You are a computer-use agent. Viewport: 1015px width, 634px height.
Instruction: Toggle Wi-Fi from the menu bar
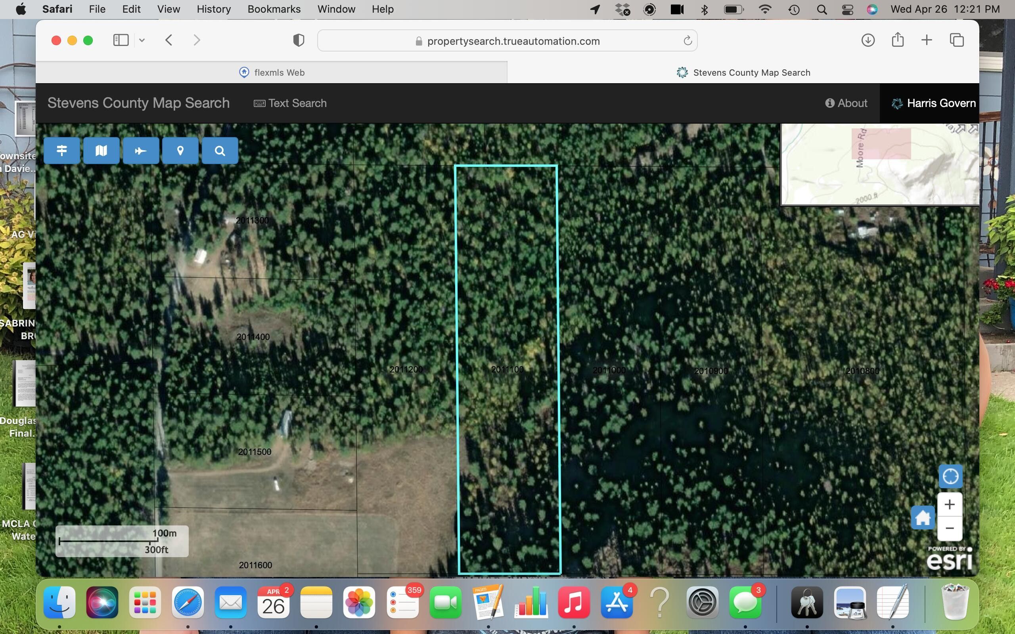point(766,9)
